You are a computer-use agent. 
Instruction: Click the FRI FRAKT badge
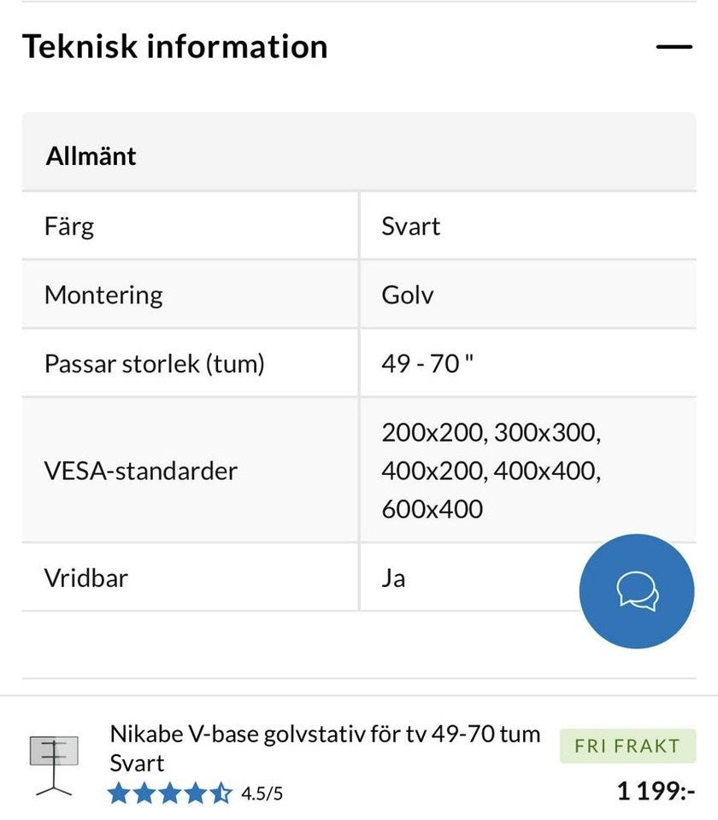pyautogui.click(x=627, y=746)
